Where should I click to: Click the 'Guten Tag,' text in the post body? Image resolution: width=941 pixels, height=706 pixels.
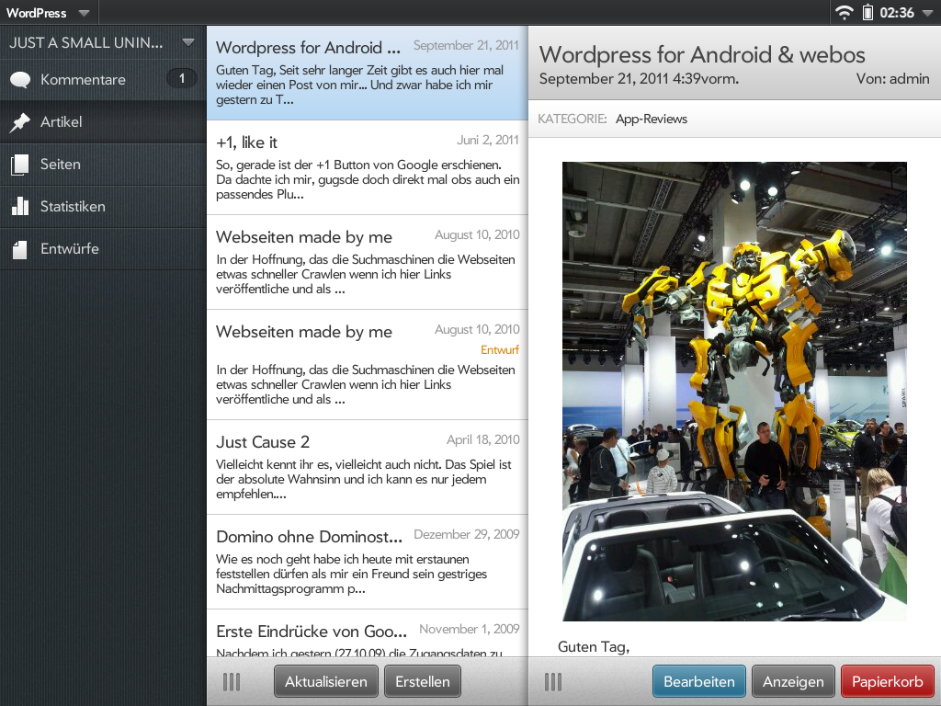click(594, 646)
